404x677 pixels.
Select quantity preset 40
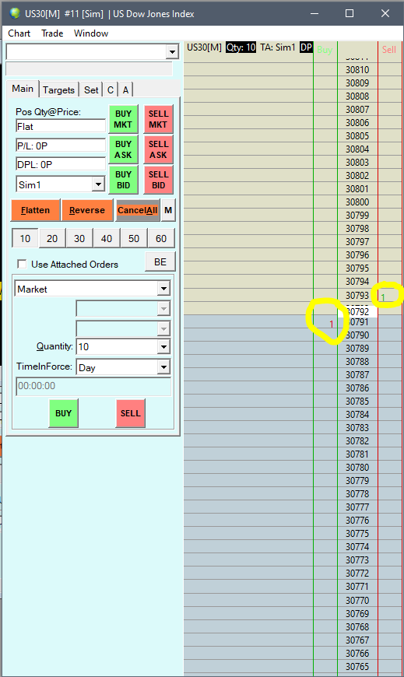tap(107, 238)
